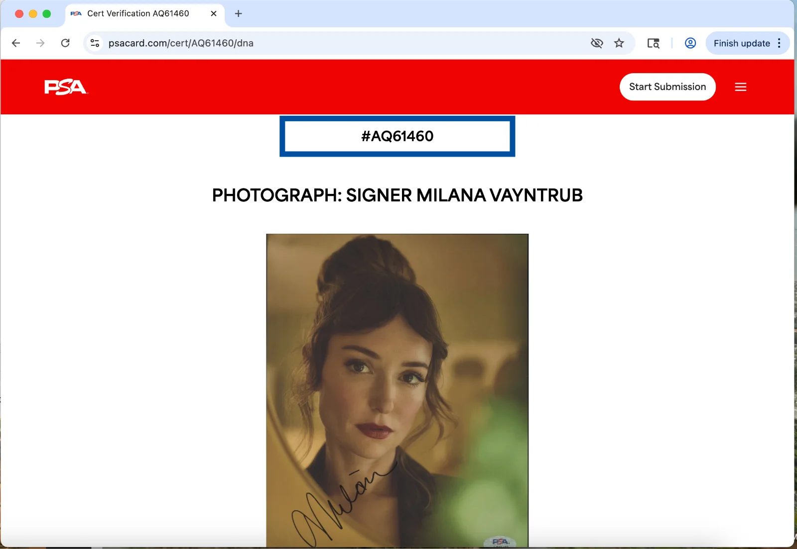Reload the PSA cert page
797x549 pixels.
click(x=65, y=43)
